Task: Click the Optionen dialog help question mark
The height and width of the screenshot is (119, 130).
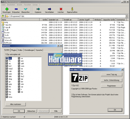Action: pos(58,46)
